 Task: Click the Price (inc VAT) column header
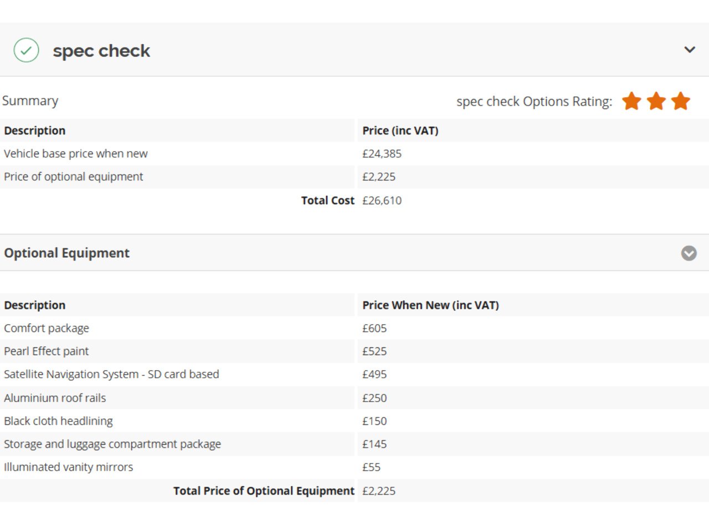[x=400, y=131]
